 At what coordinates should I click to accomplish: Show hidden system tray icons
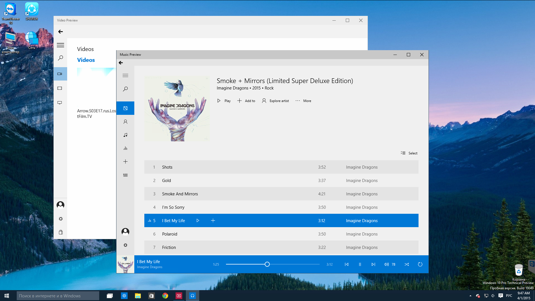tap(470, 296)
